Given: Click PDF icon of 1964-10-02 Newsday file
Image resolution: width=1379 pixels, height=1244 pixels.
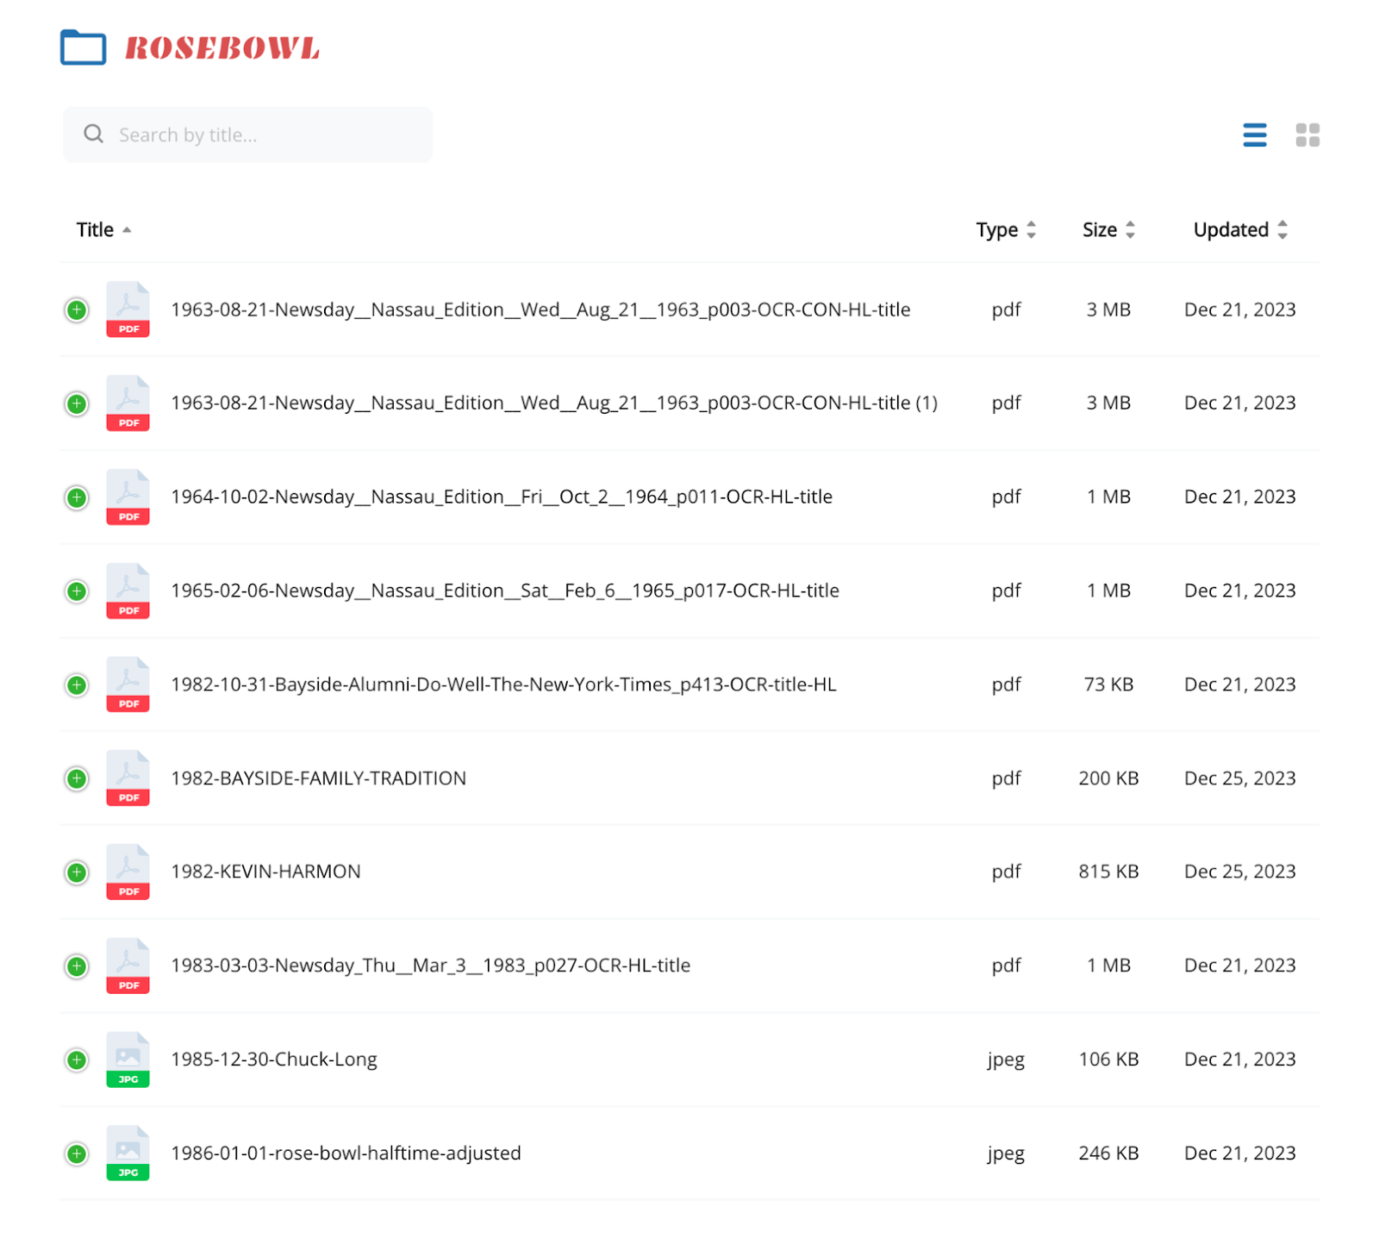Looking at the screenshot, I should pyautogui.click(x=128, y=497).
